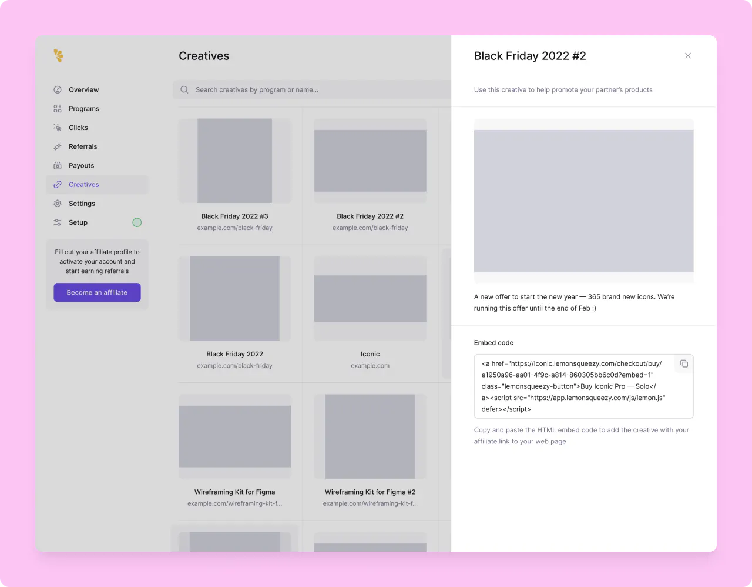Go to the Referrals page
The width and height of the screenshot is (752, 587).
pos(98,146)
